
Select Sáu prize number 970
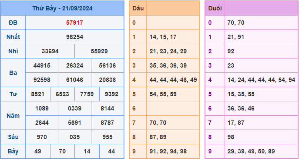coord(42,137)
